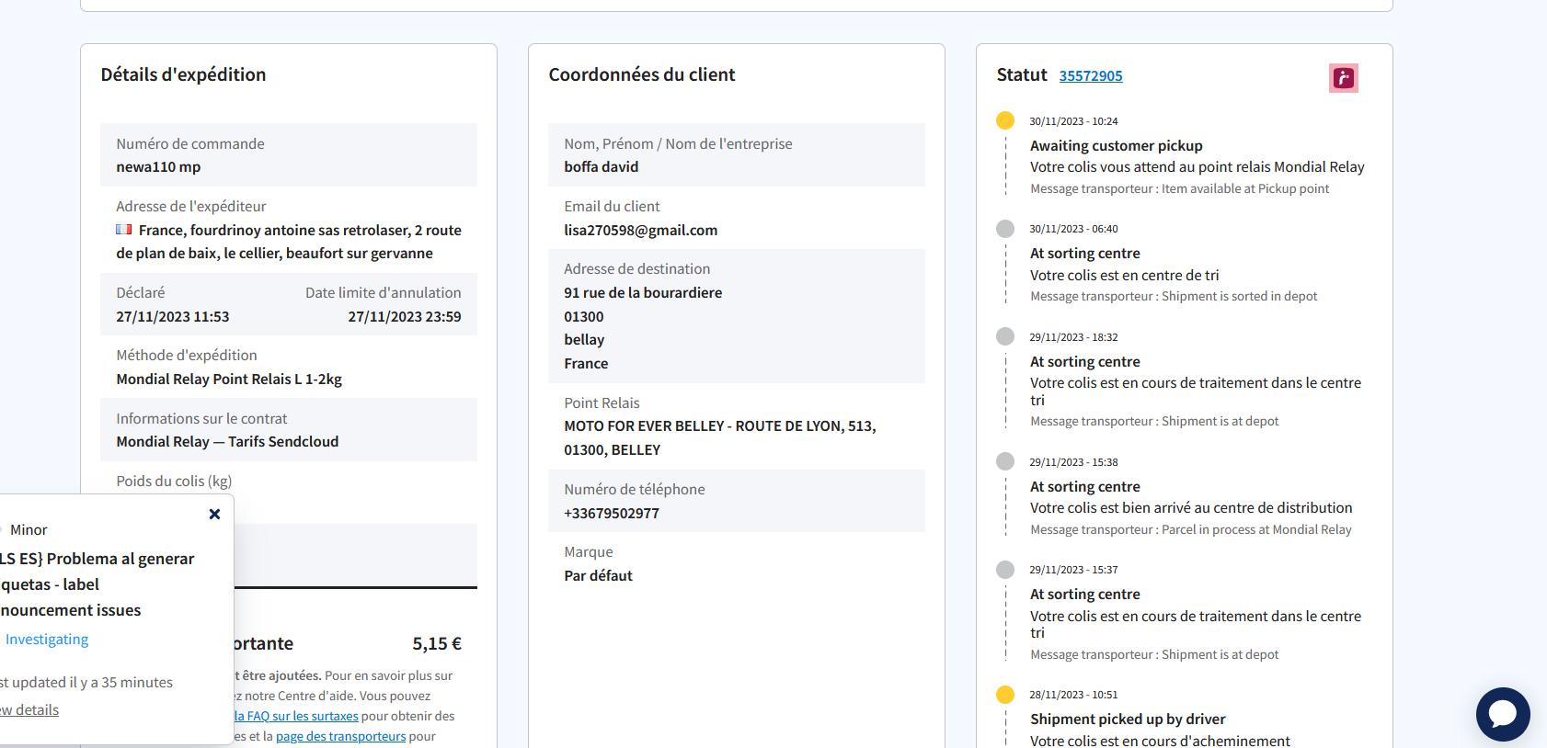Open the page des transporteurs link
The height and width of the screenshot is (748, 1547).
click(340, 736)
